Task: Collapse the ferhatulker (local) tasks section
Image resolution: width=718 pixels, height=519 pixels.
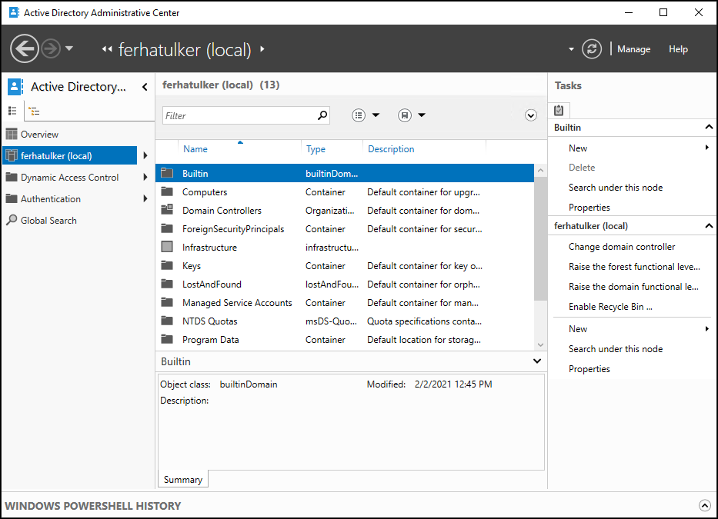Action: [x=709, y=225]
